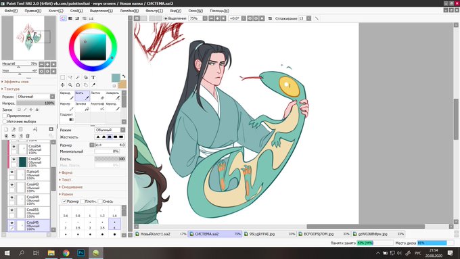This screenshot has height=259, width=460.
Task: Click the tan background color swatch
Action: click(x=122, y=84)
